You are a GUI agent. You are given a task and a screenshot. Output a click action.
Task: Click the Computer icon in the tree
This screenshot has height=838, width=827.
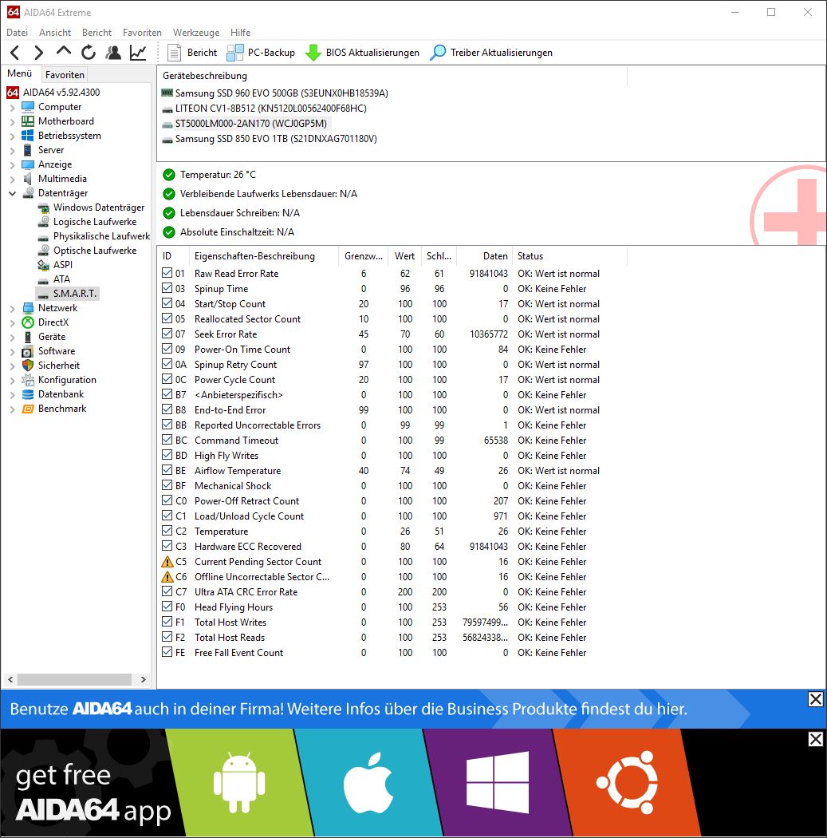pyautogui.click(x=28, y=107)
